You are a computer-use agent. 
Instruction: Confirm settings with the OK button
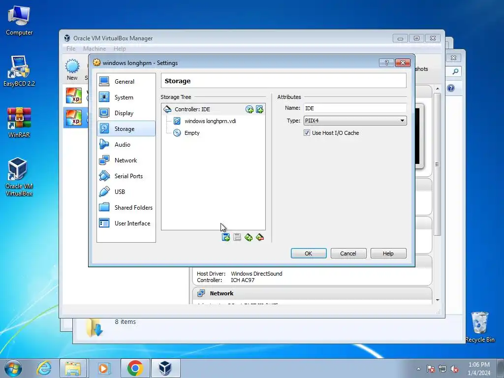(309, 253)
